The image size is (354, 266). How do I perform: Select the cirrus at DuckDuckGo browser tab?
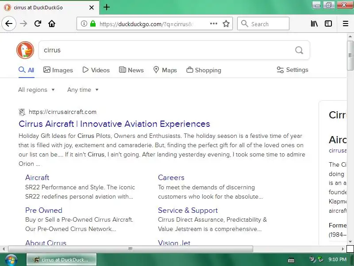click(x=50, y=8)
